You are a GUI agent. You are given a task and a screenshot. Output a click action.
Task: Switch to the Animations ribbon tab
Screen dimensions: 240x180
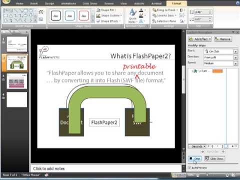[x=68, y=3]
